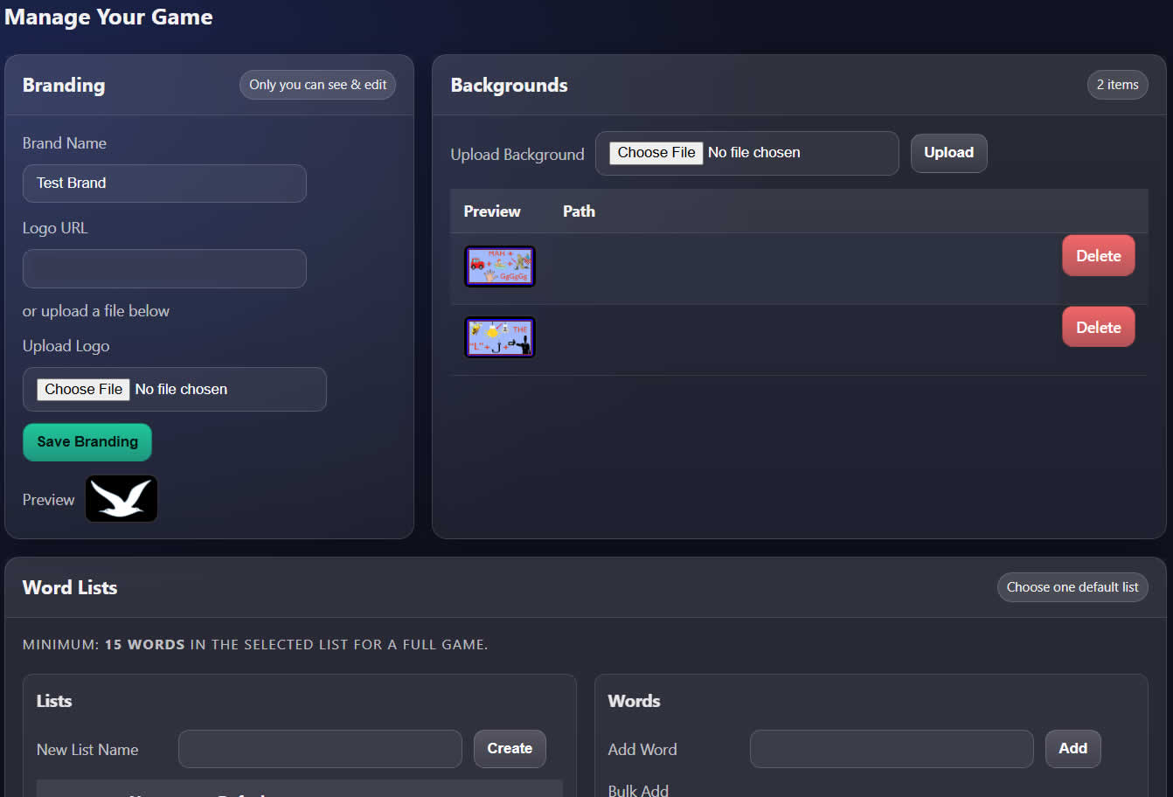Open the second background preview thumbnail

[x=499, y=336]
